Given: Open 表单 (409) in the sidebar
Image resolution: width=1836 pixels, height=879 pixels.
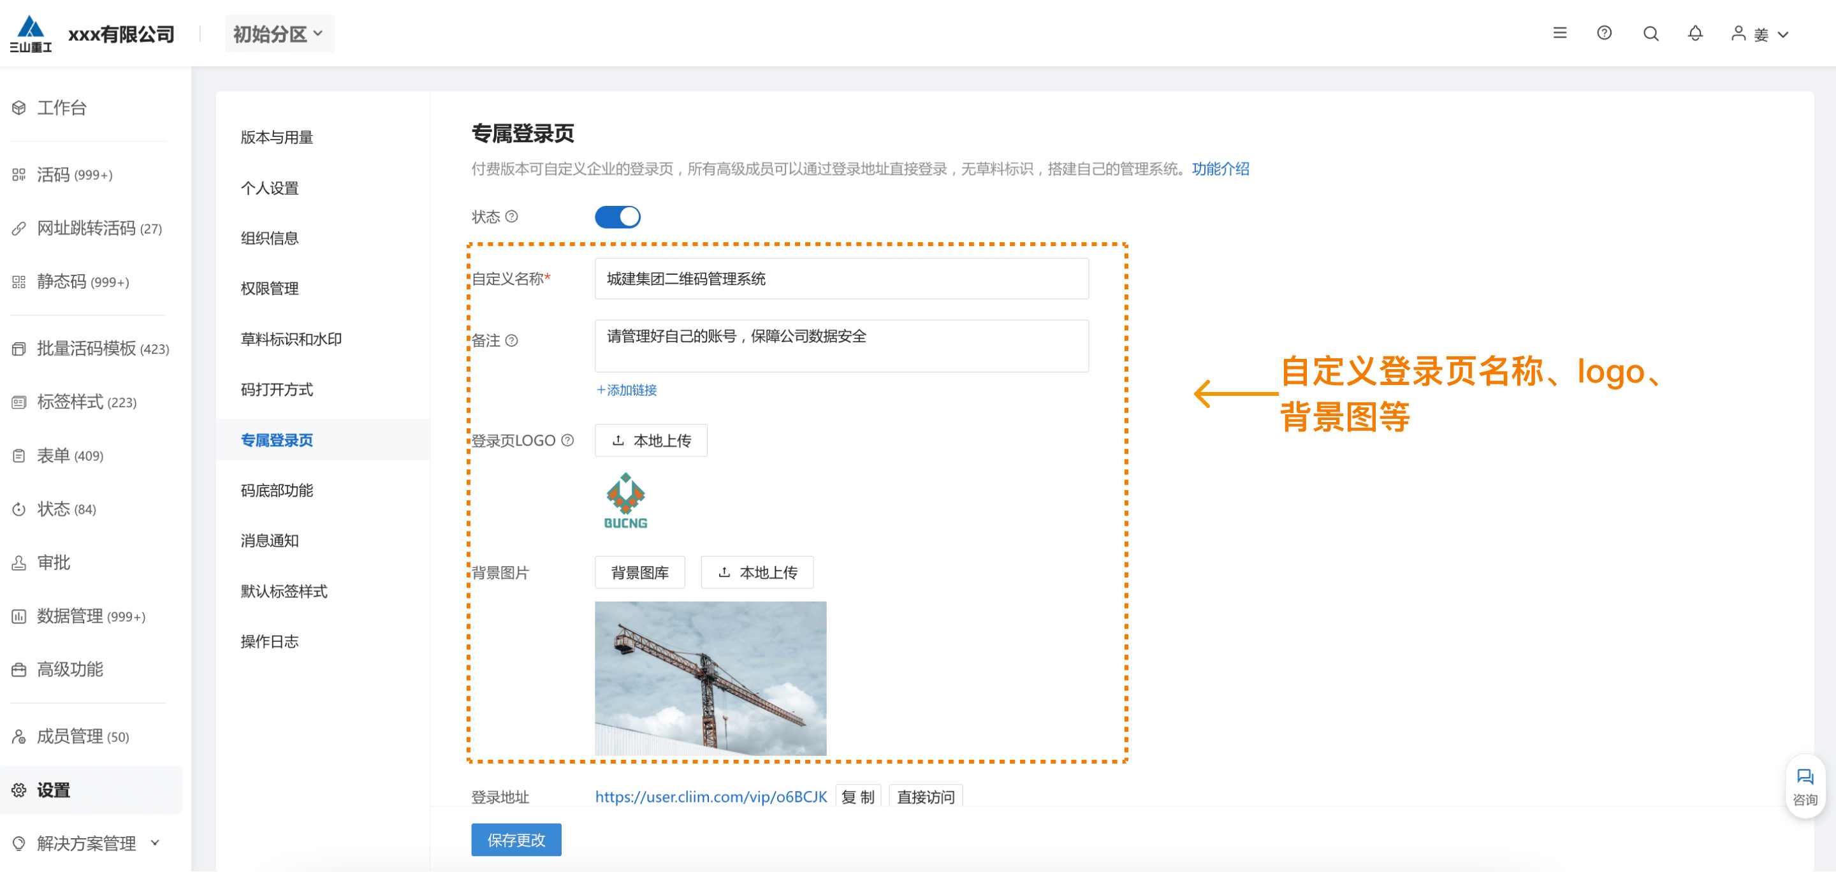Looking at the screenshot, I should coord(70,456).
